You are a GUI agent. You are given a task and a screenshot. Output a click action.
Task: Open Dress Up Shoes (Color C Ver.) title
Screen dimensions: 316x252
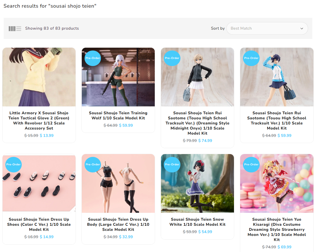(39, 224)
